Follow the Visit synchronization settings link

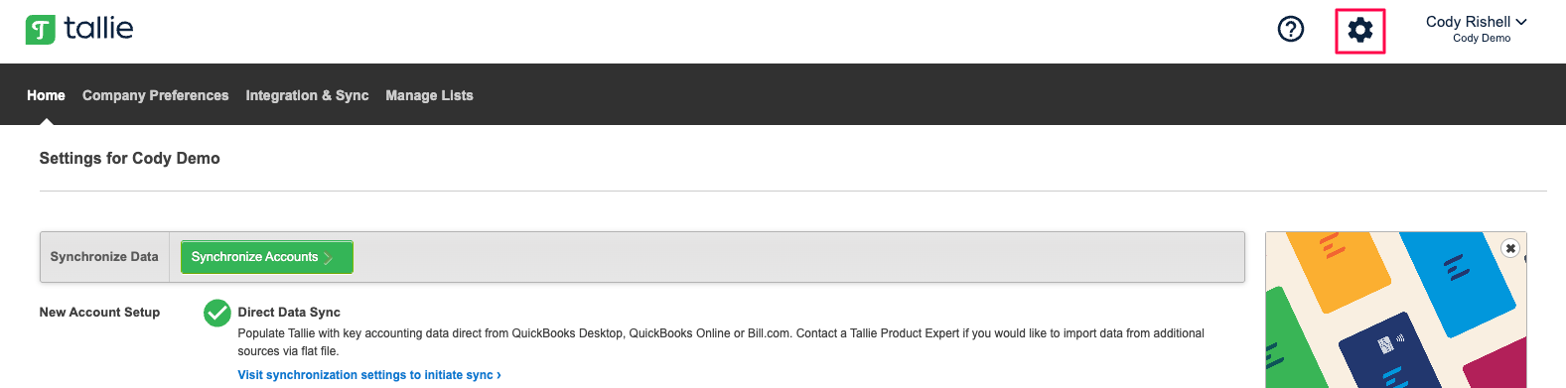click(x=369, y=375)
